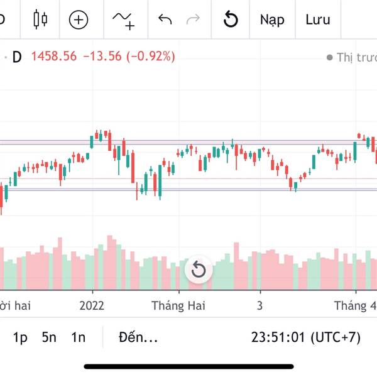Viewport: 377px width, 377px height.
Task: Undo the last chart action
Action: pos(165,19)
